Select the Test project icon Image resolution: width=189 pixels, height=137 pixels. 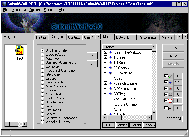tap(19, 50)
